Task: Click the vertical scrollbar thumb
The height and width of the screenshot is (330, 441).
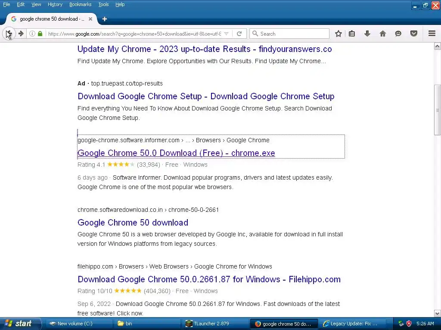Action: tap(438, 110)
